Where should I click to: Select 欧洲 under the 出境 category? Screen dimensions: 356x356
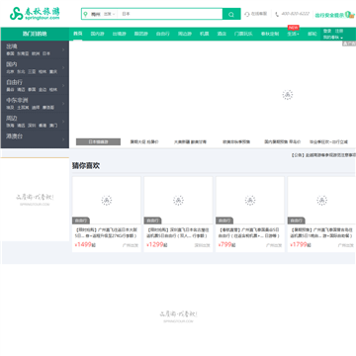(36, 53)
